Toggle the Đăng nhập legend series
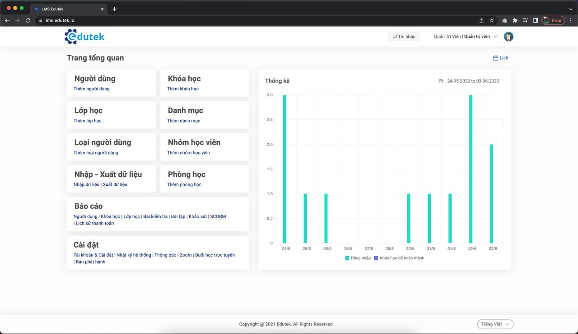 pyautogui.click(x=358, y=258)
